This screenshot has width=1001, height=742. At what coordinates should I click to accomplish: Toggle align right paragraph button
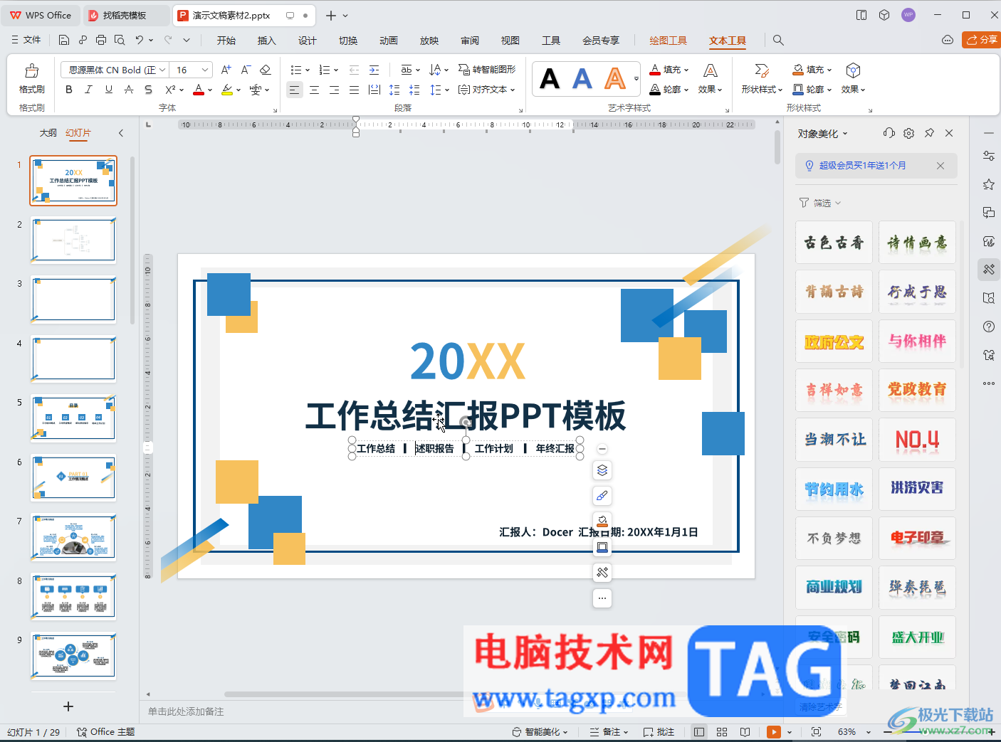(x=334, y=90)
